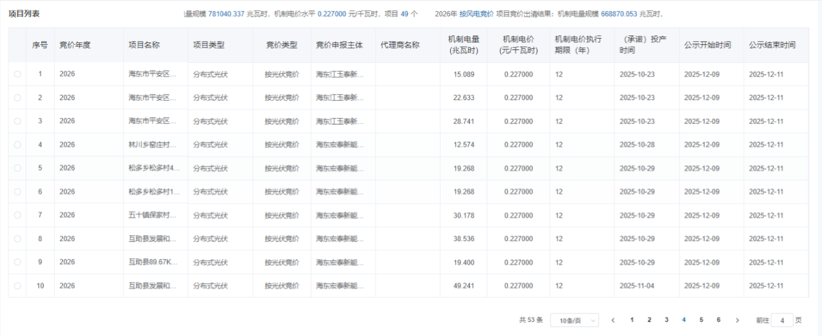Click the current page 4 button
The image size is (822, 336).
684,320
